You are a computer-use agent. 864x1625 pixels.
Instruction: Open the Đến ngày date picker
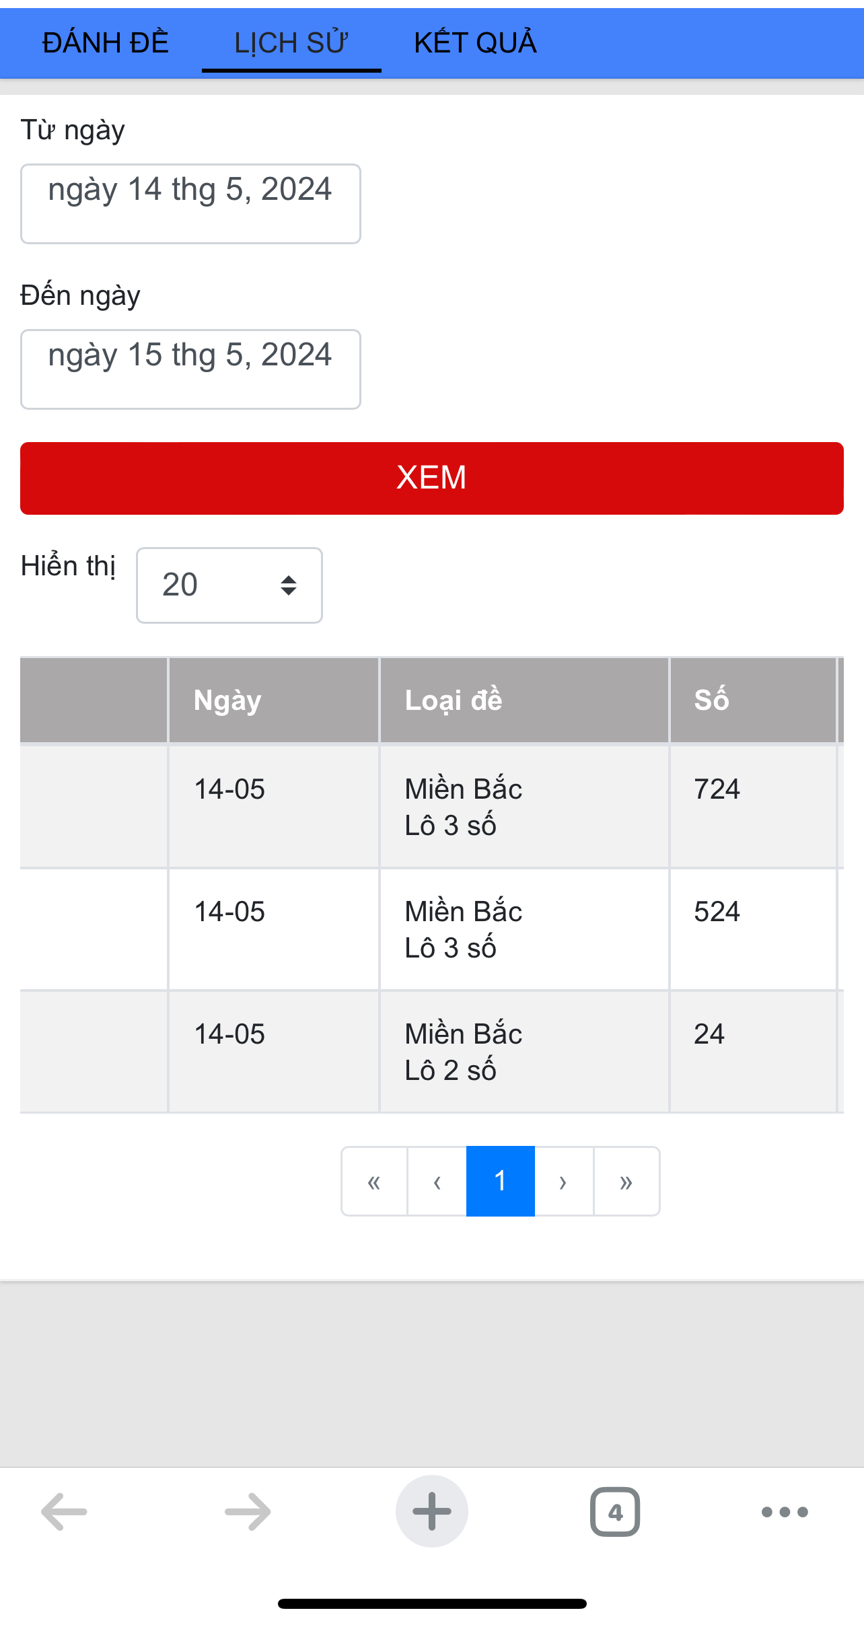[x=190, y=369]
